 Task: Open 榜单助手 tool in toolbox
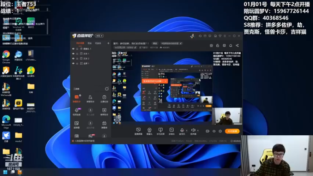(104, 112)
